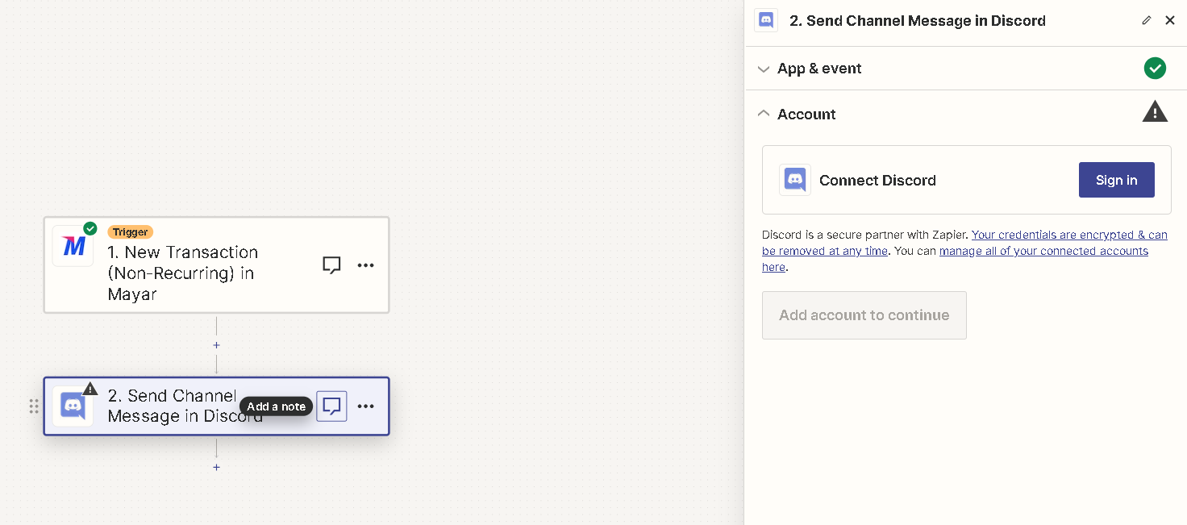
Task: Click the comment icon on the Mayar trigger step
Action: (x=331, y=265)
